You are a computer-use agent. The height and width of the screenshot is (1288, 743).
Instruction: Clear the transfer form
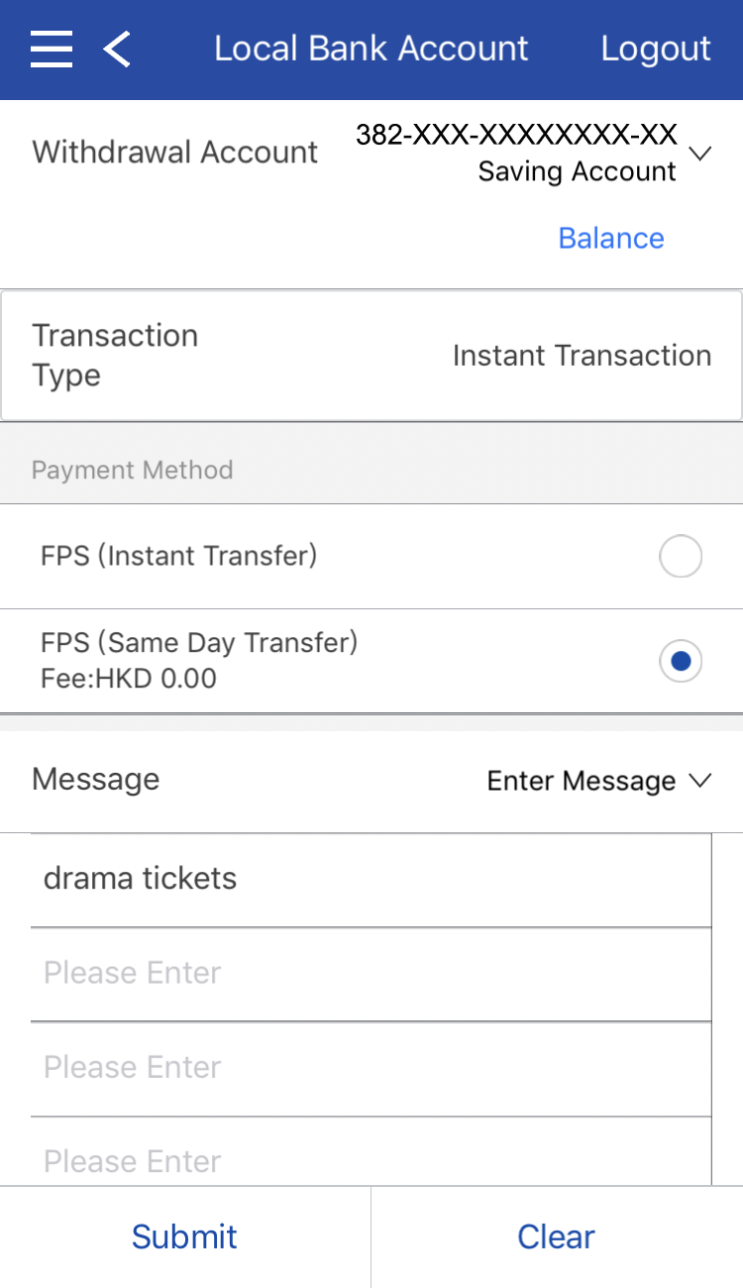(x=557, y=1236)
